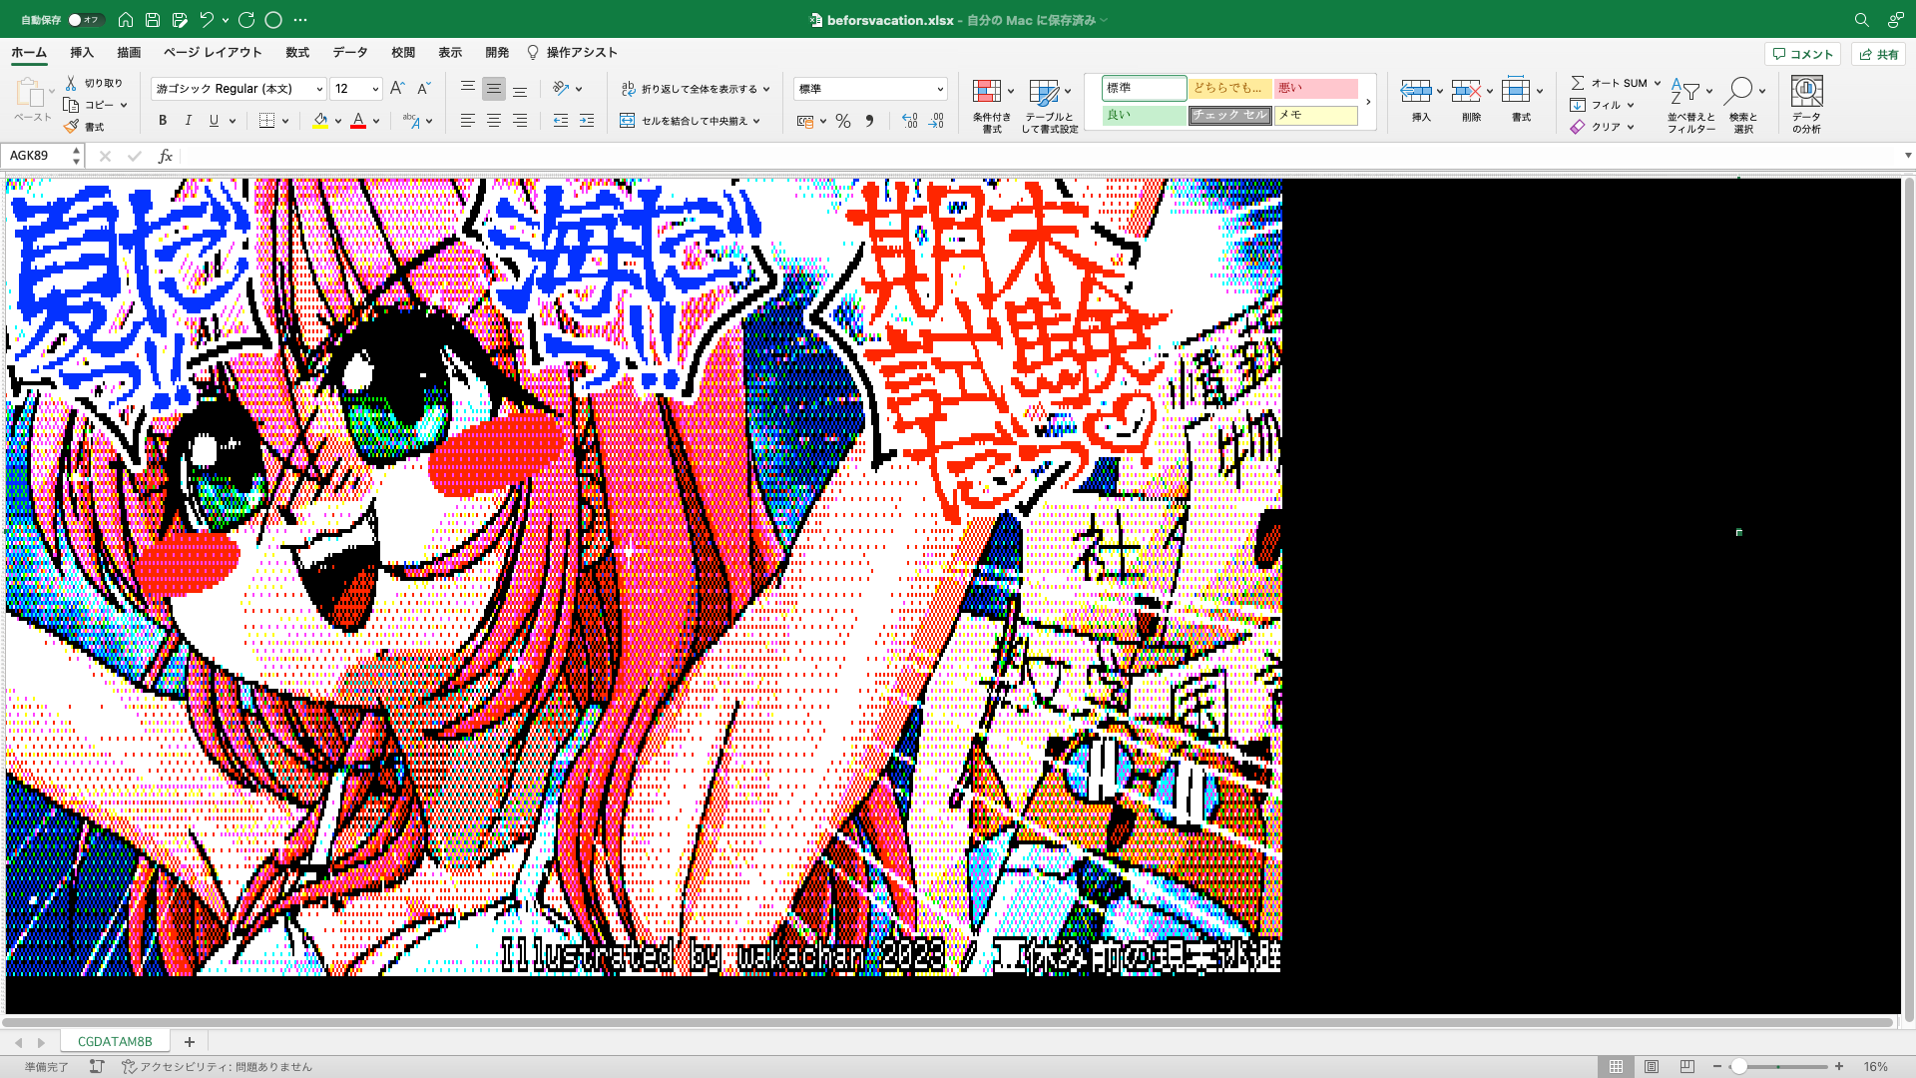Apply the red font color swatch
The image size is (1916, 1078).
coord(358,121)
